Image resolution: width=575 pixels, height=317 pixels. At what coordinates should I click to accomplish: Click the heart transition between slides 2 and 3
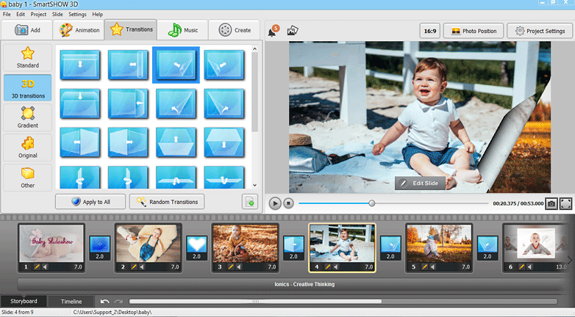(196, 244)
